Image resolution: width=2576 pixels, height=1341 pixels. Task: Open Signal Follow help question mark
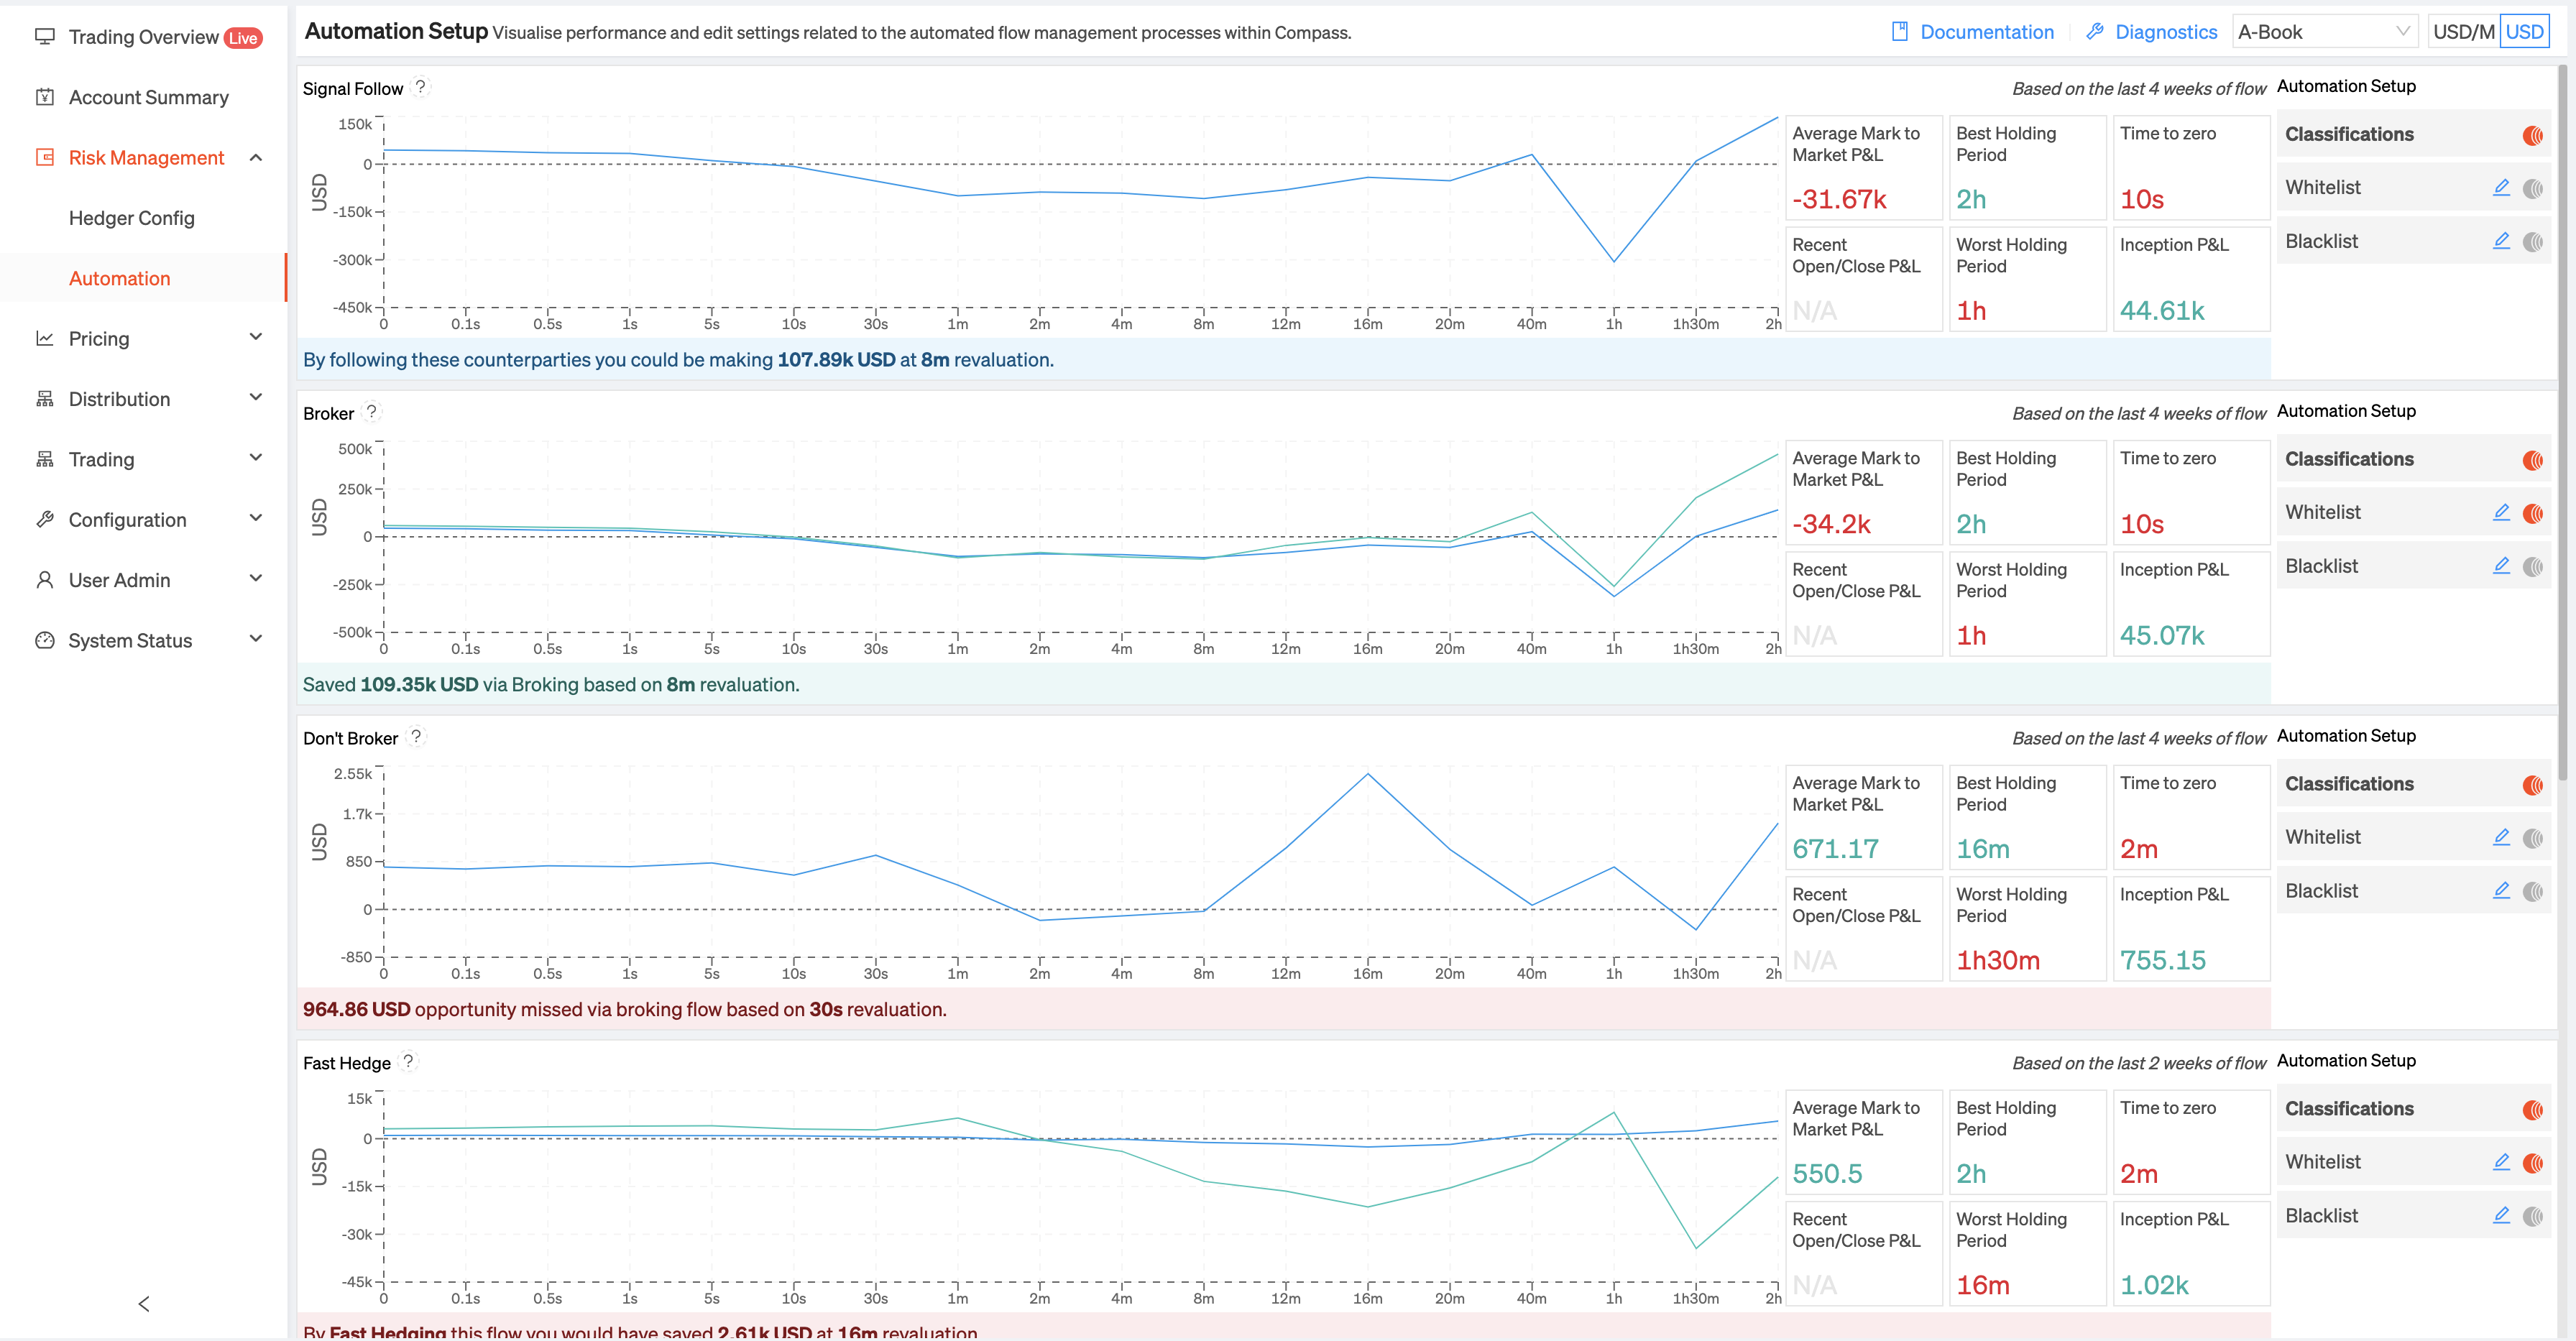(x=421, y=87)
